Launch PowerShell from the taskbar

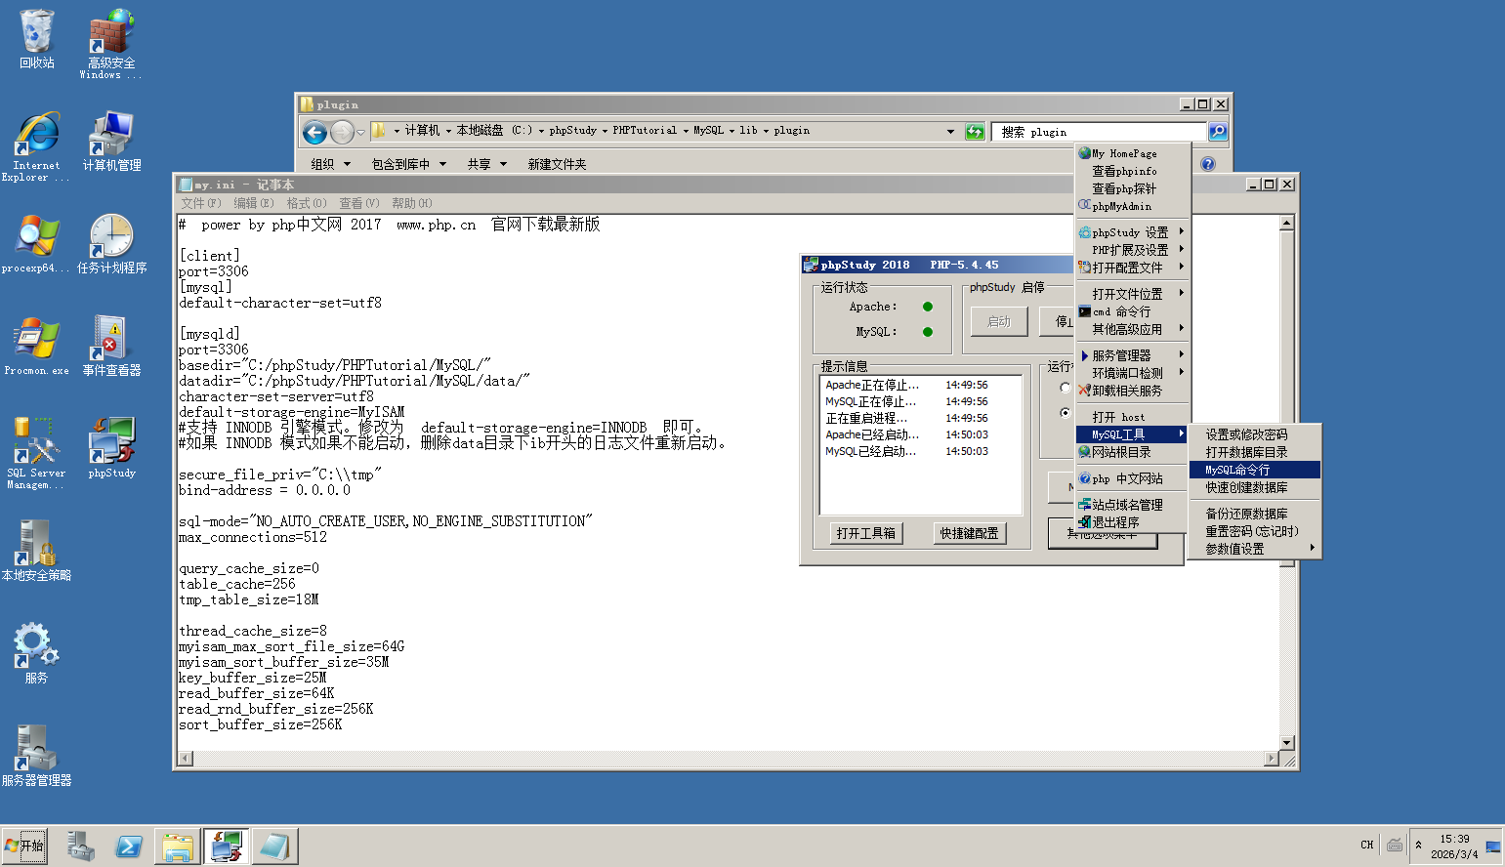pos(129,846)
